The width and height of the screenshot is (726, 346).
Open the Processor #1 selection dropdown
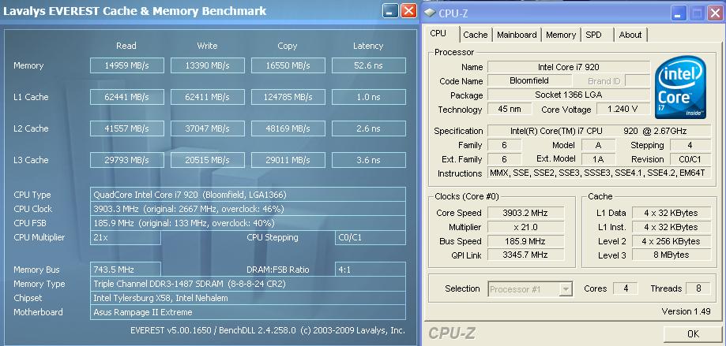pos(531,289)
